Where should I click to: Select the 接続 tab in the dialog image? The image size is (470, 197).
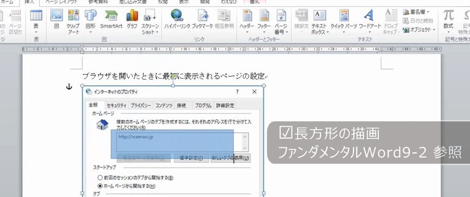click(x=181, y=105)
